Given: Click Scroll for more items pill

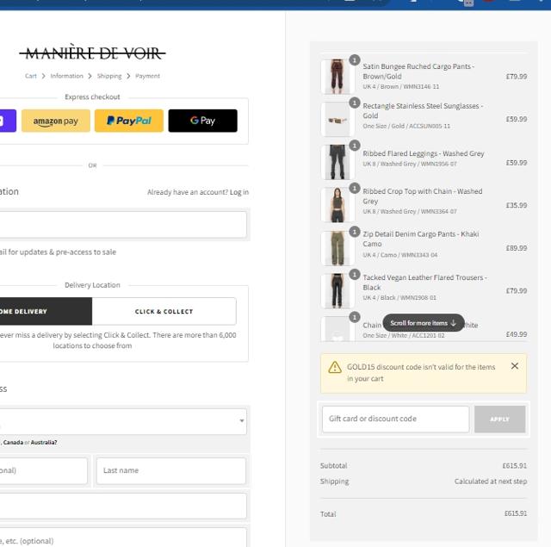Looking at the screenshot, I should 424,323.
